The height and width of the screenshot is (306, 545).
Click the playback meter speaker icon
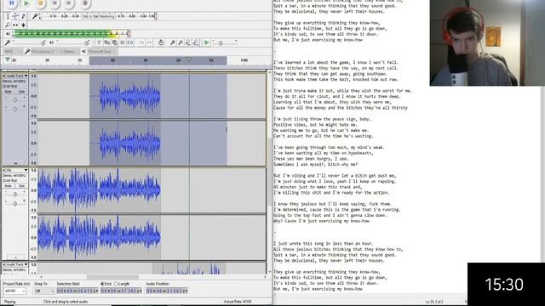[x=8, y=34]
